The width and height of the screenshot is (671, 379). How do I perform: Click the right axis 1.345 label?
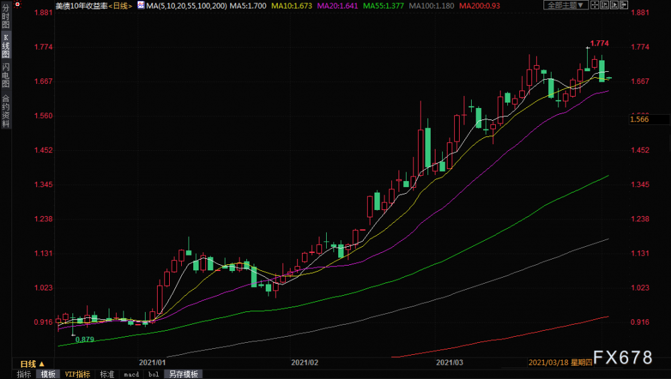point(640,184)
